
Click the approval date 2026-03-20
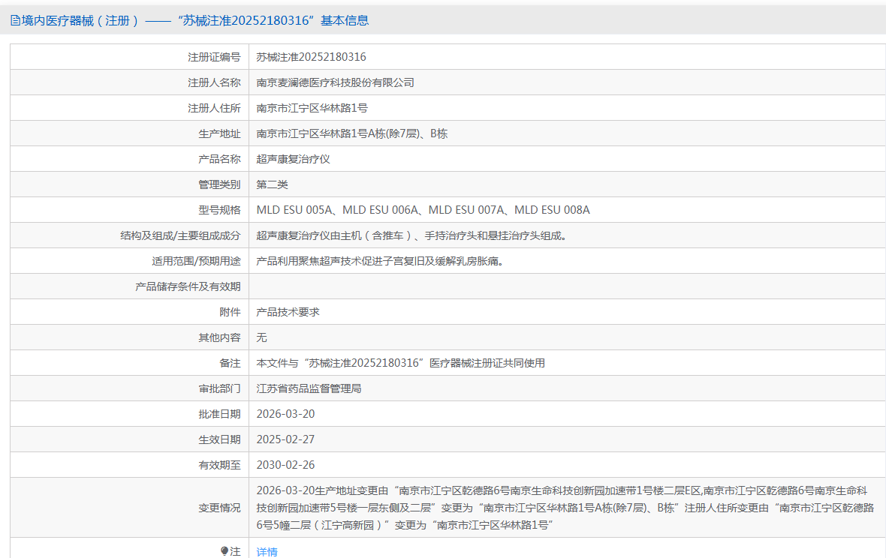(x=285, y=414)
